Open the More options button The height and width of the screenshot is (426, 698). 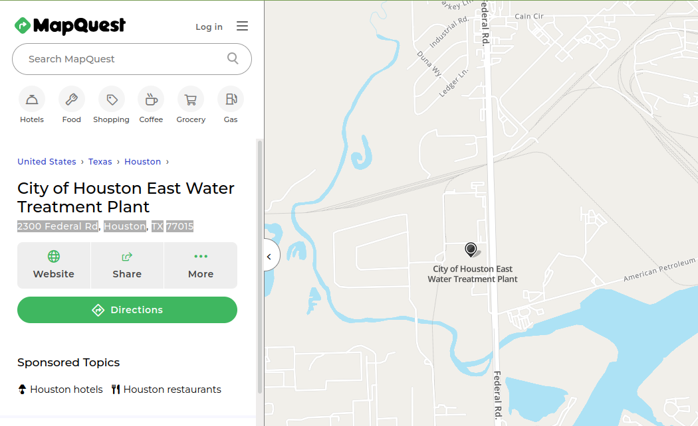click(x=201, y=265)
